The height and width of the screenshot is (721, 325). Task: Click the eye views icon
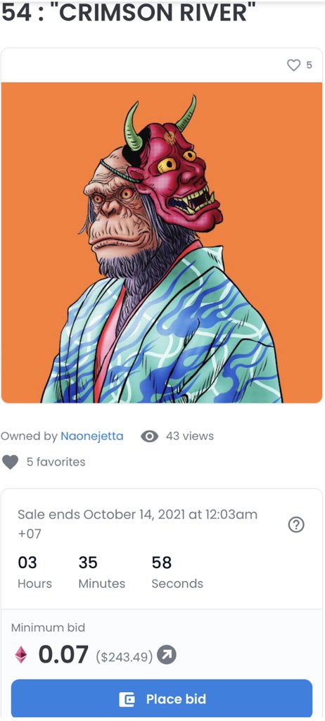pyautogui.click(x=149, y=437)
